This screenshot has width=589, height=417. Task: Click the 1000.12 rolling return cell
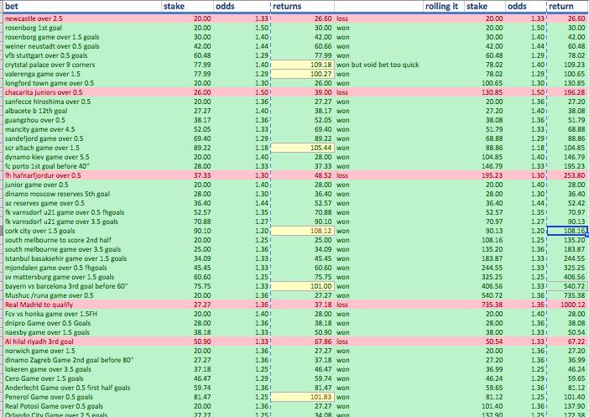click(x=567, y=305)
